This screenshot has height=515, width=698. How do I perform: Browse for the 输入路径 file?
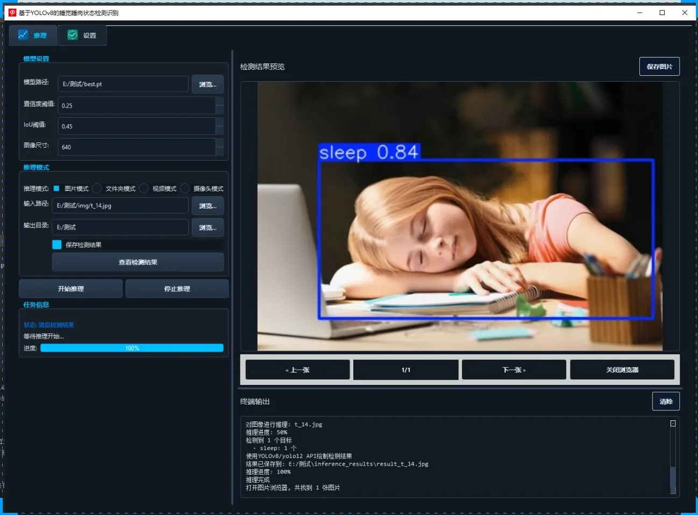(208, 206)
